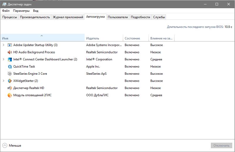Click the Task Manager title bar icon
Screen dimensions: 235x152
pyautogui.click(x=4, y=4)
